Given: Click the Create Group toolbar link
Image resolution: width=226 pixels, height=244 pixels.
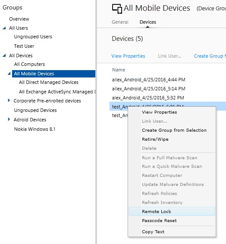Looking at the screenshot, I should pyautogui.click(x=210, y=56).
